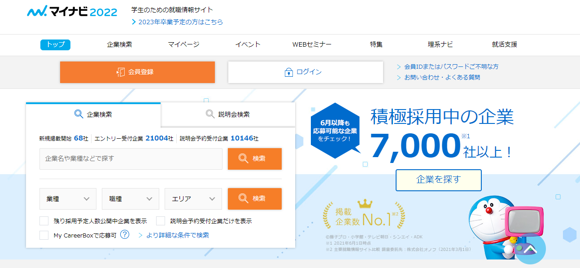Viewport: 580px width, 268px height.
Task: Open the WEBセミナー menu item
Action: tap(312, 44)
